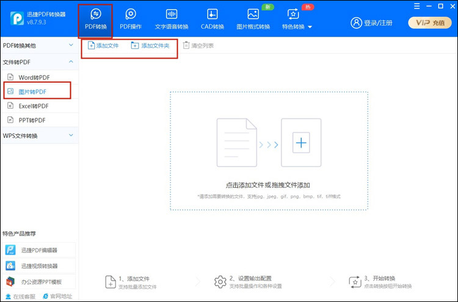Click 清空列表 button

pyautogui.click(x=198, y=46)
